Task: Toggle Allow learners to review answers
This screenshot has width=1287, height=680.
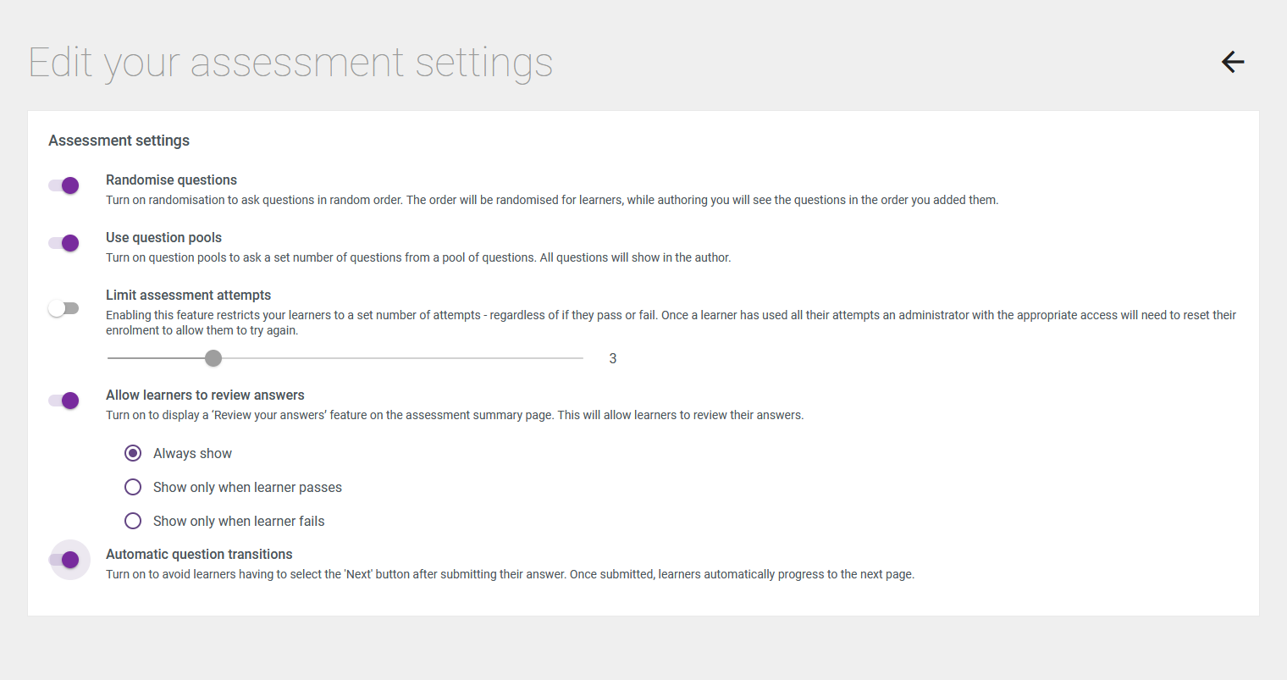Action: 64,401
